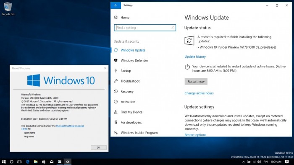Open File Explorer from taskbar
294x165 pixels.
click(x=36, y=162)
